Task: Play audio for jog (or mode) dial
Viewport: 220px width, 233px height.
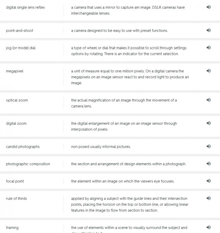Action: point(208,48)
